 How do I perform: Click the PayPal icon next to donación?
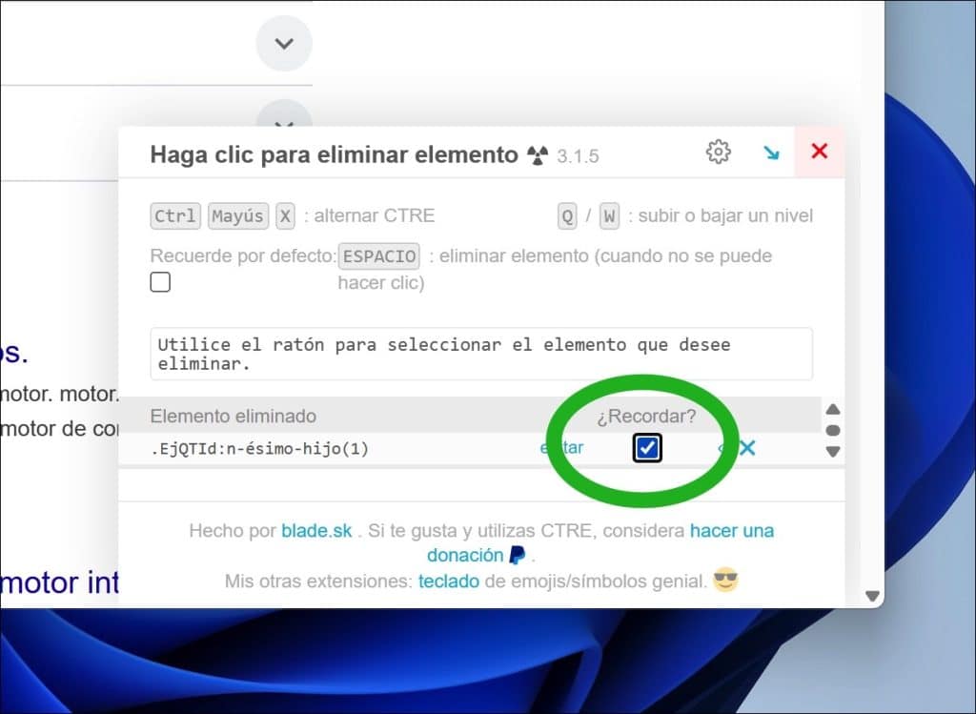[x=518, y=555]
